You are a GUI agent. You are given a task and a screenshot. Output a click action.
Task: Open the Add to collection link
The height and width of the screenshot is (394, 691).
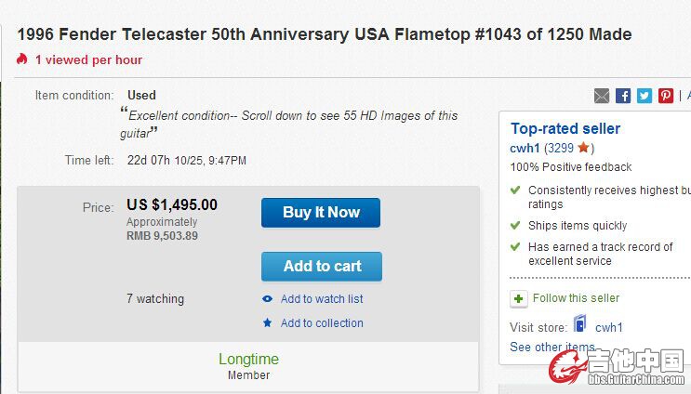(322, 322)
